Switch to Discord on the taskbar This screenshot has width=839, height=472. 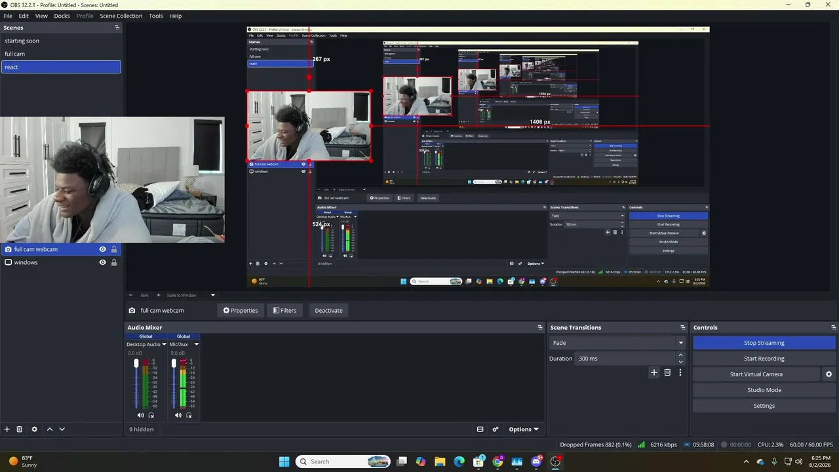tap(536, 462)
